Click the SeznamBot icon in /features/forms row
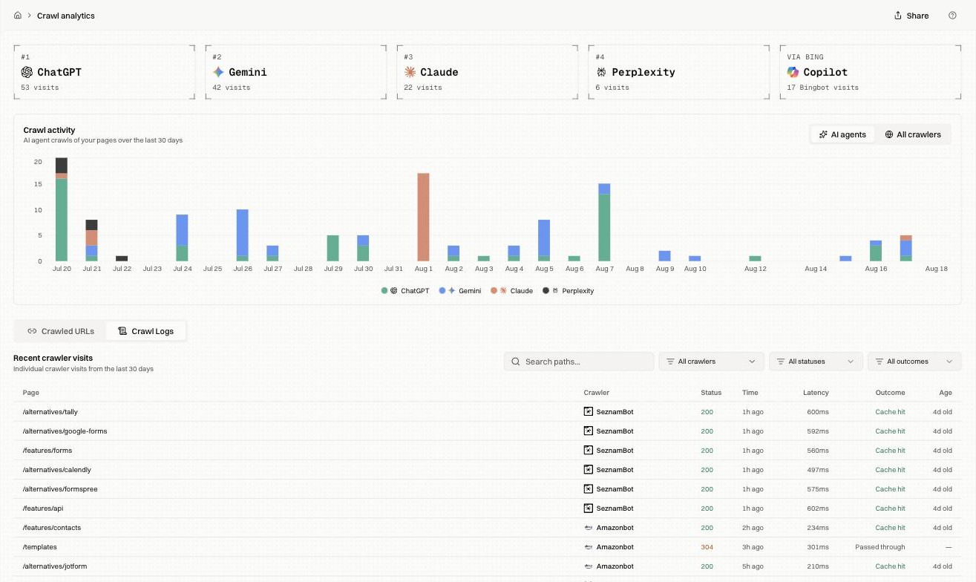Image resolution: width=976 pixels, height=582 pixels. tap(589, 450)
